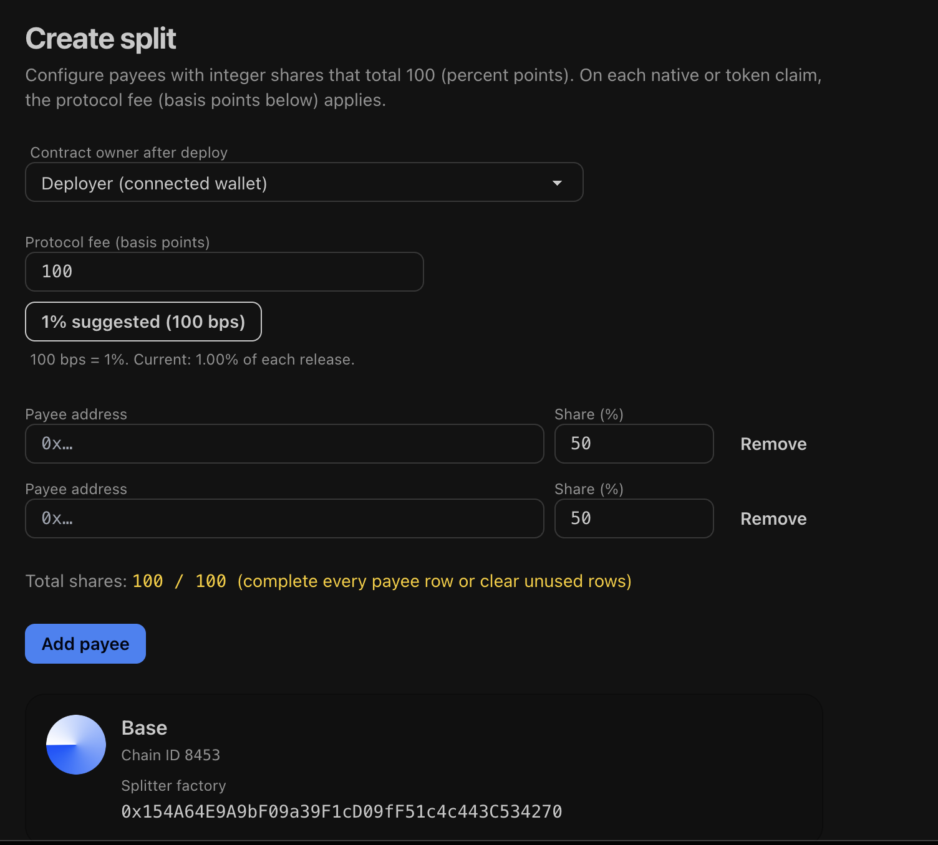Click the second Payee address field

coord(284,518)
